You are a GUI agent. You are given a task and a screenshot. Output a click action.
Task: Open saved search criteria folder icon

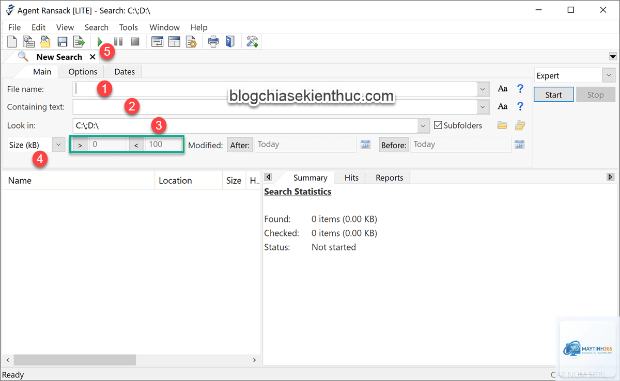pos(45,42)
